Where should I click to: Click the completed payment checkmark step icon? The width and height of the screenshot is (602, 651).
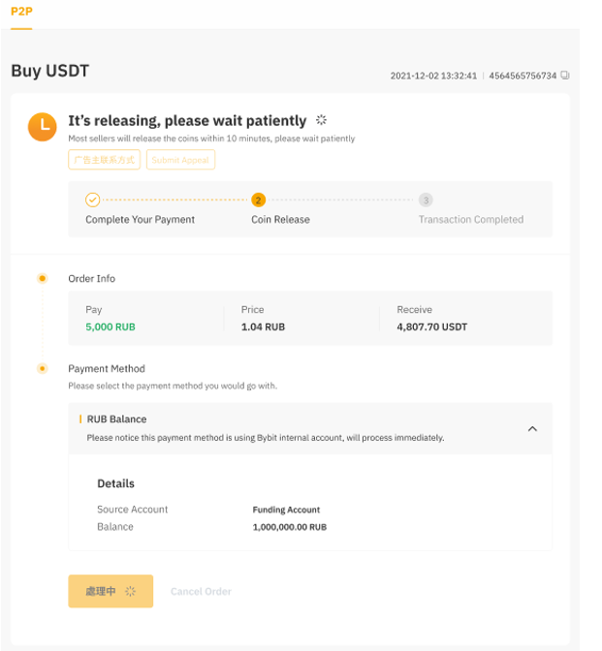[x=93, y=200]
